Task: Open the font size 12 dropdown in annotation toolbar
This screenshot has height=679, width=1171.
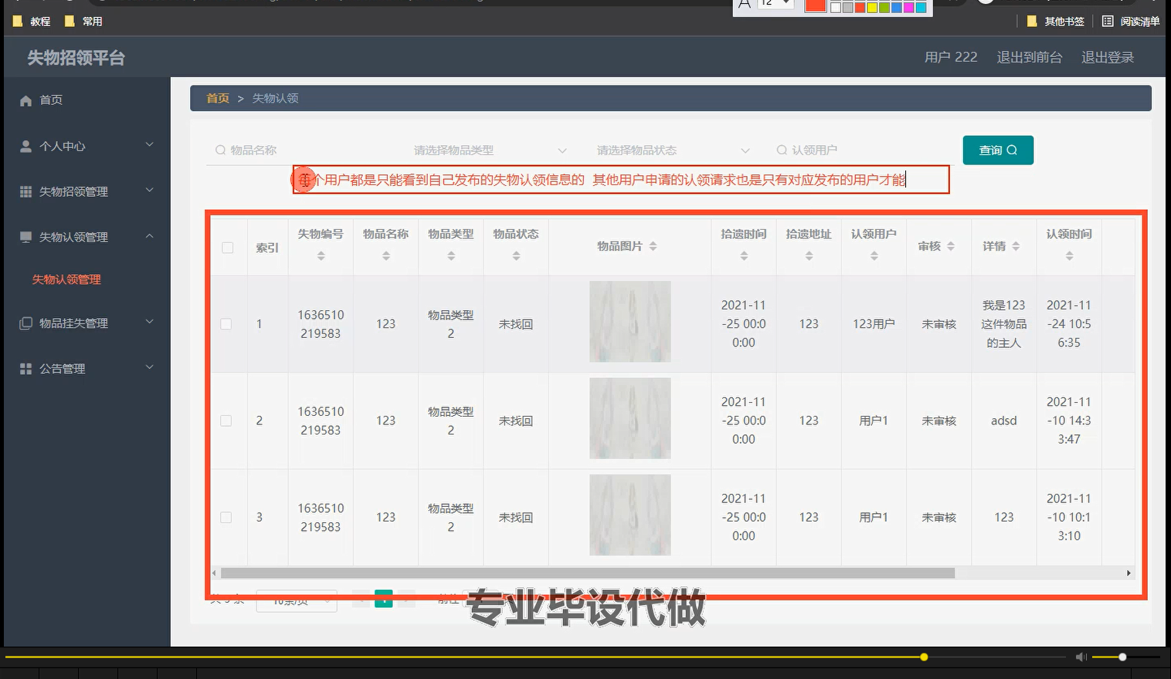Action: pyautogui.click(x=775, y=3)
